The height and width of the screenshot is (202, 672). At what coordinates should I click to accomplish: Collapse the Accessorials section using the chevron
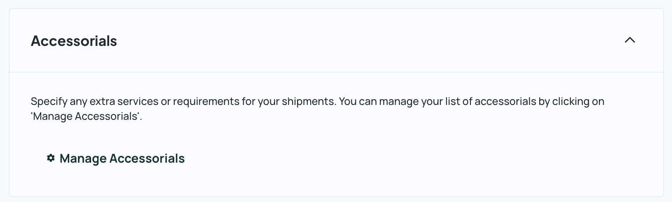click(630, 40)
